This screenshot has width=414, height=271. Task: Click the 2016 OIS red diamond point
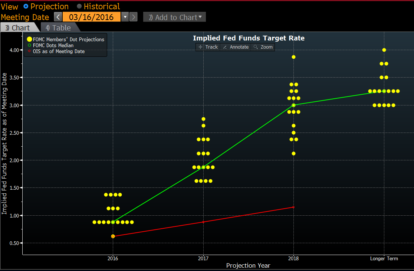pyautogui.click(x=113, y=236)
